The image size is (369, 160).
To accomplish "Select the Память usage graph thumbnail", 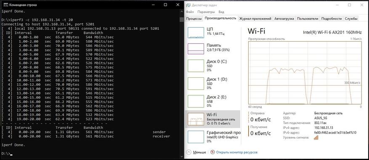I will 196,49.
